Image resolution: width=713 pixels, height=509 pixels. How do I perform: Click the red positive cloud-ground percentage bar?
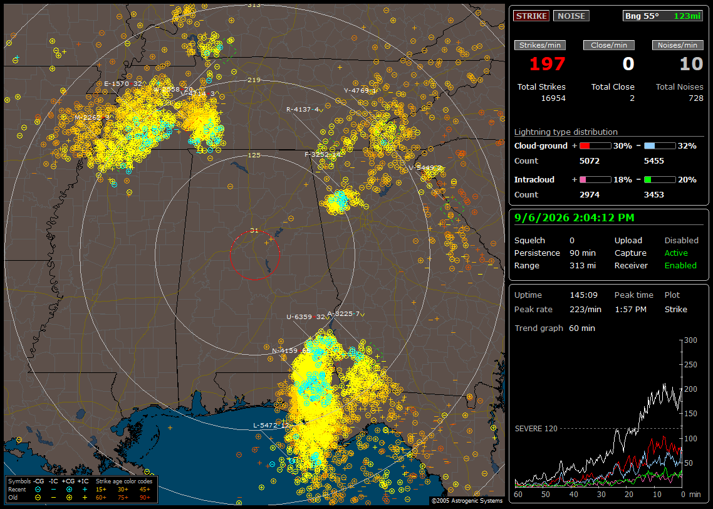pyautogui.click(x=595, y=146)
